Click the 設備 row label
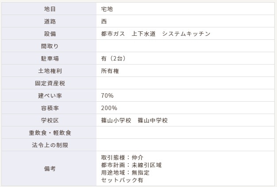Image resolution: width=277 pixels, height=187 pixels. pos(50,34)
